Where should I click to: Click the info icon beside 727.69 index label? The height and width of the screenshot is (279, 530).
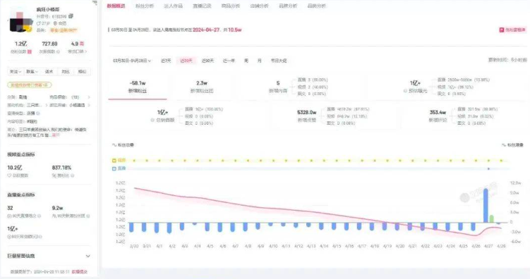(58, 51)
